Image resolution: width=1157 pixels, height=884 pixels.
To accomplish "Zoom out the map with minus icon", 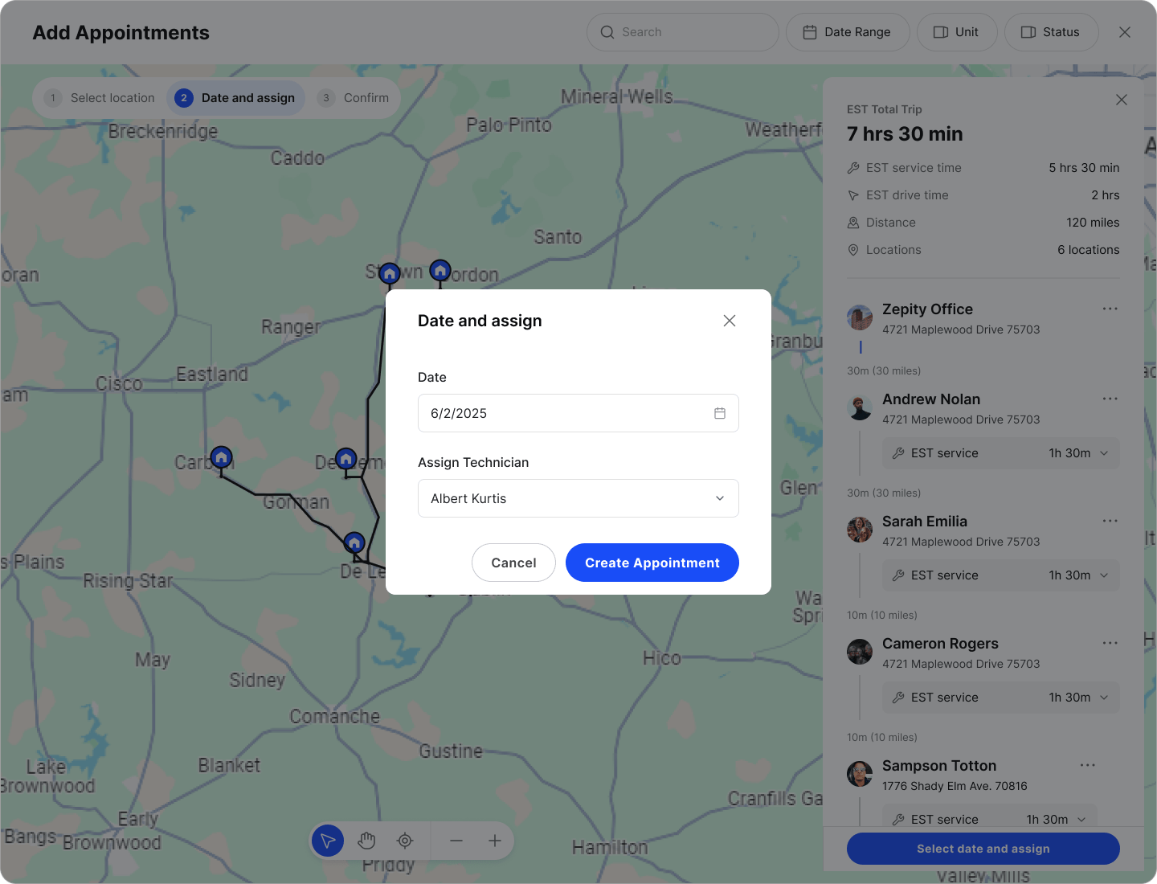I will (x=456, y=841).
